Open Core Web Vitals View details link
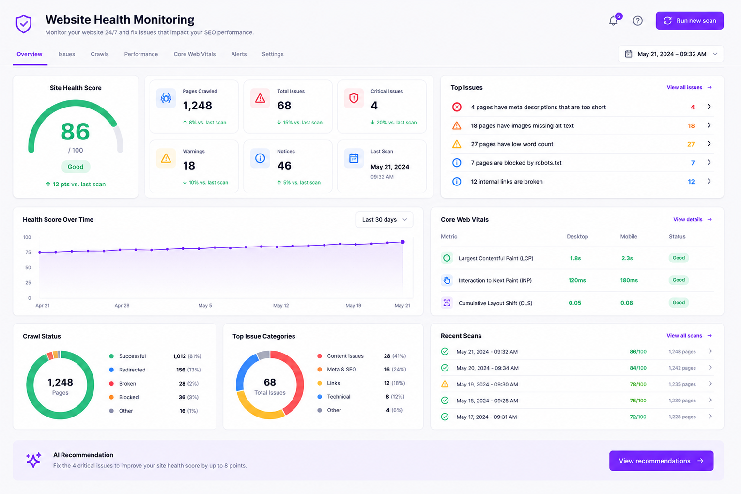 [693, 220]
